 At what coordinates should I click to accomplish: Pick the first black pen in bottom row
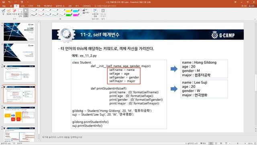[34, 14]
